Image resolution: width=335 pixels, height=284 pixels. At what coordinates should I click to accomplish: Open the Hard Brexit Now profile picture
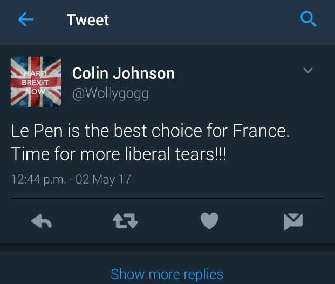36,82
